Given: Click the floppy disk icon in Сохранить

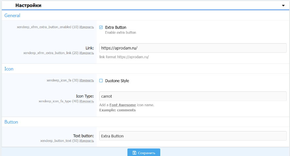Looking at the screenshot, I should (x=134, y=153).
